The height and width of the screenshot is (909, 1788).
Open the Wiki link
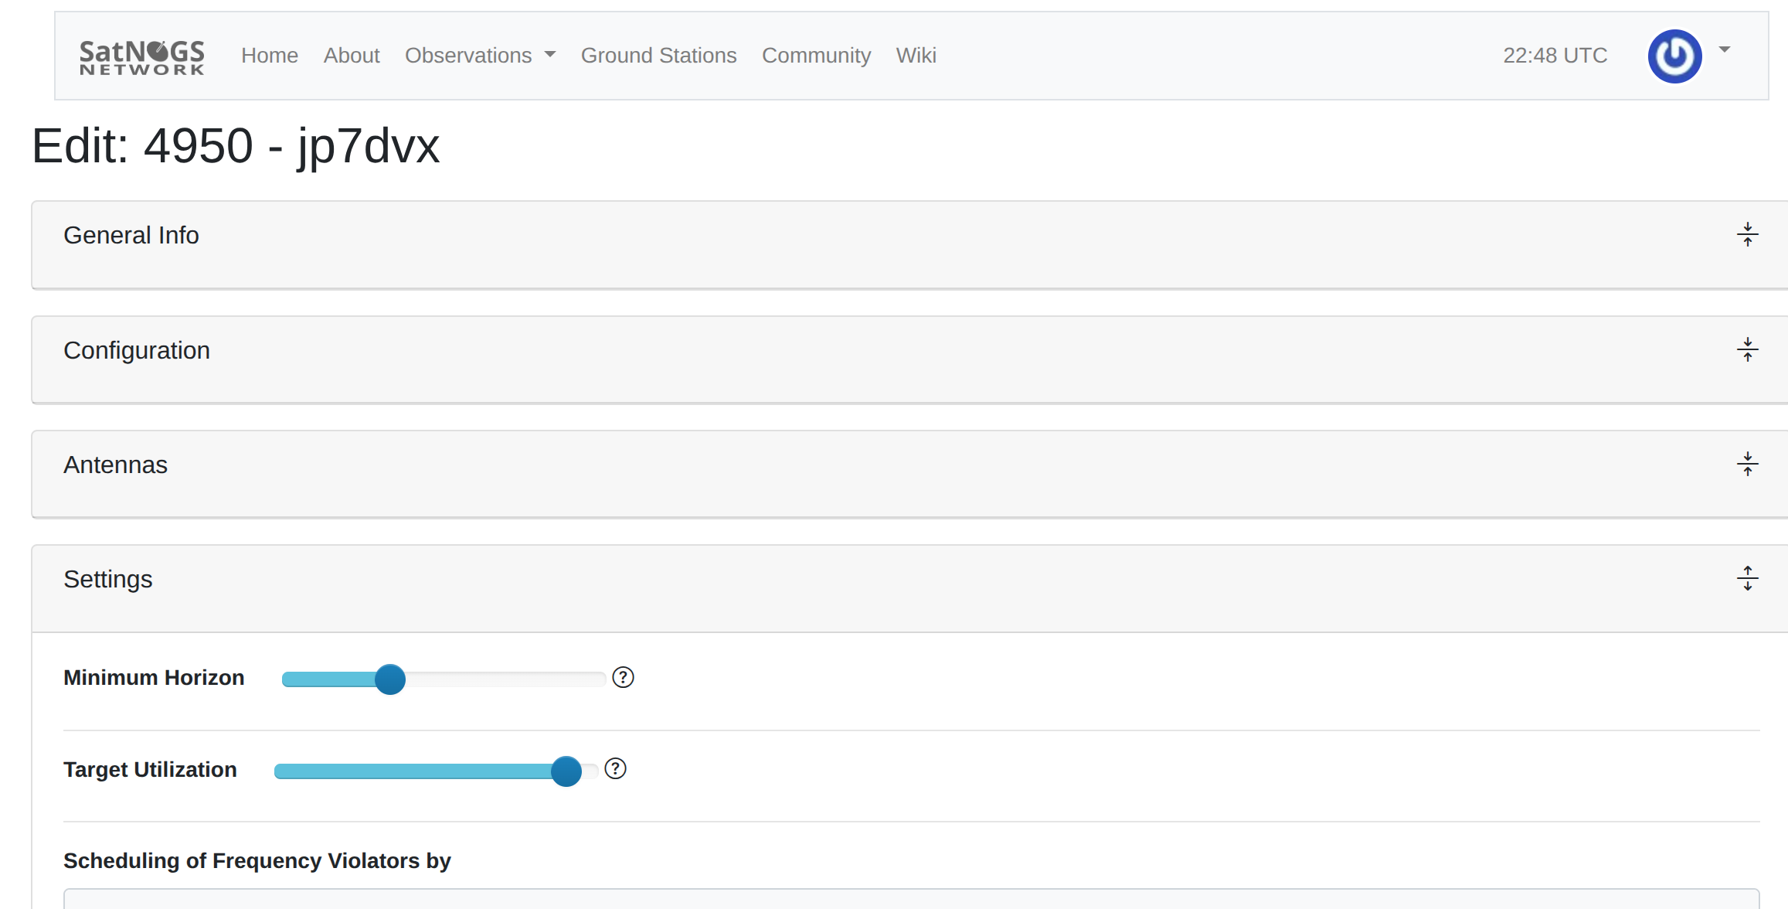coord(916,56)
